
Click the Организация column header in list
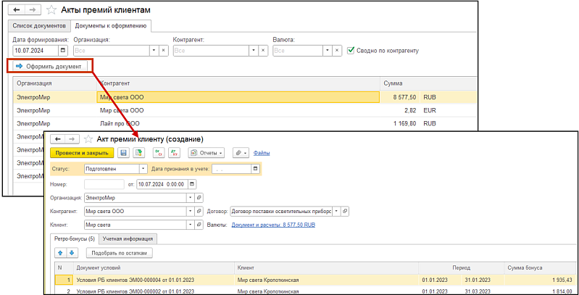click(x=54, y=83)
